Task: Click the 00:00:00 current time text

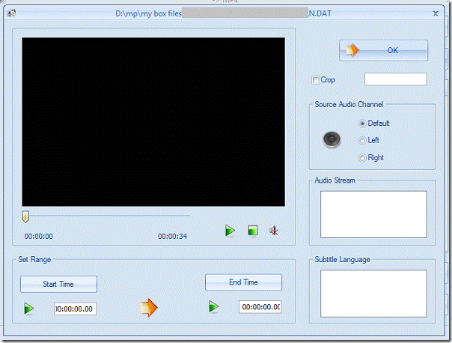Action: tap(39, 237)
